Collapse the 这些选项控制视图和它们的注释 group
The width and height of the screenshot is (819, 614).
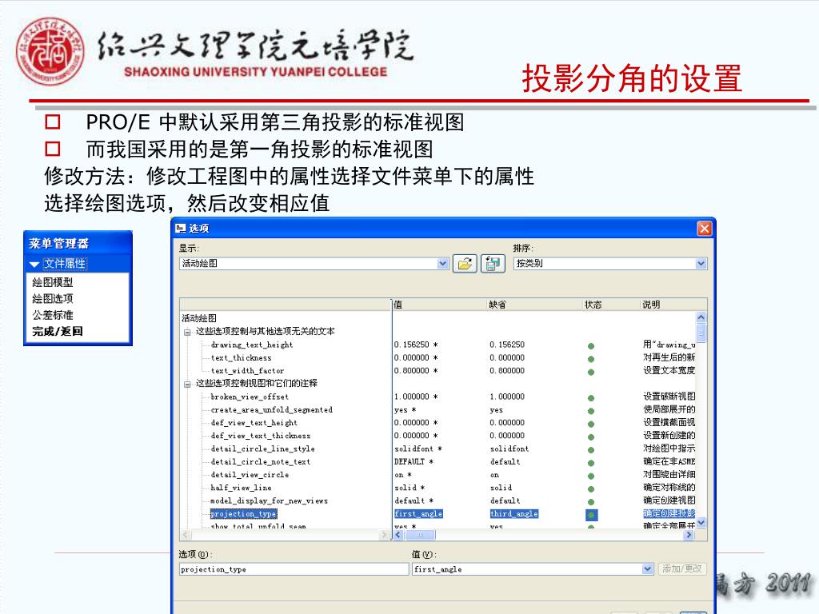click(187, 385)
